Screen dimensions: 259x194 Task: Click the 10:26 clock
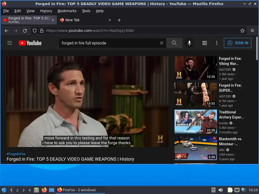tap(253, 190)
